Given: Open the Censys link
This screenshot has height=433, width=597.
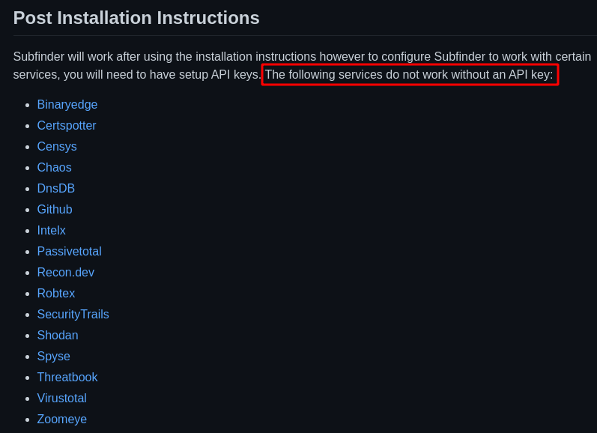Looking at the screenshot, I should 57,147.
